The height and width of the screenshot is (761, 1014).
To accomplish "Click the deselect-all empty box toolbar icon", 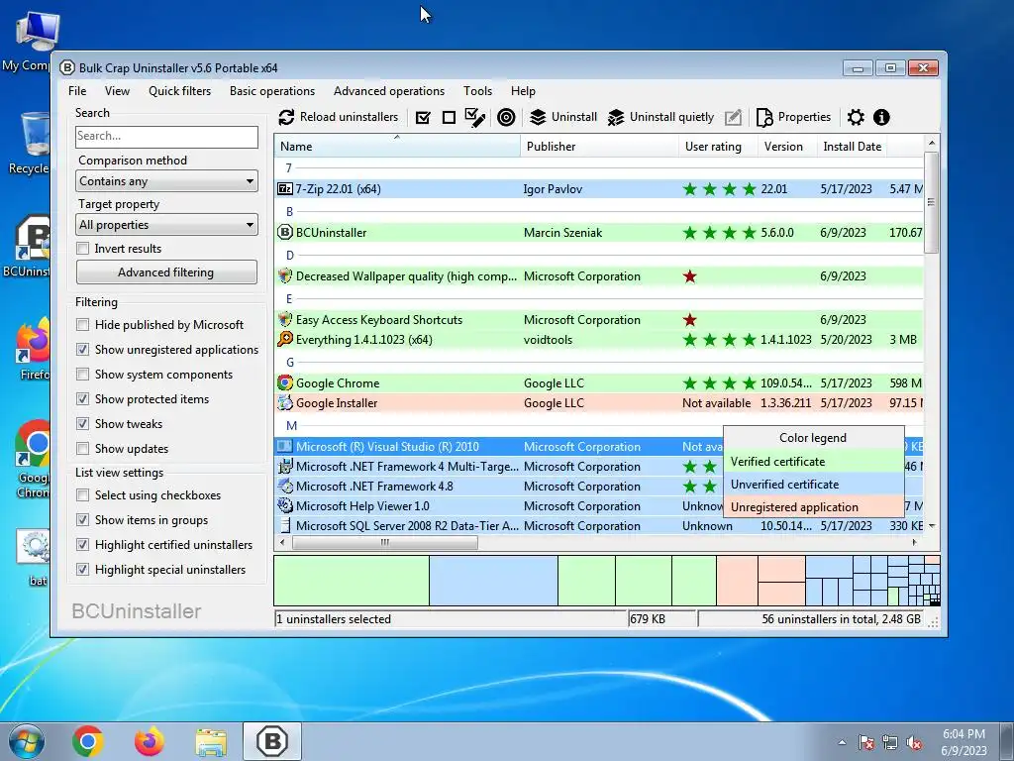I will pyautogui.click(x=449, y=117).
